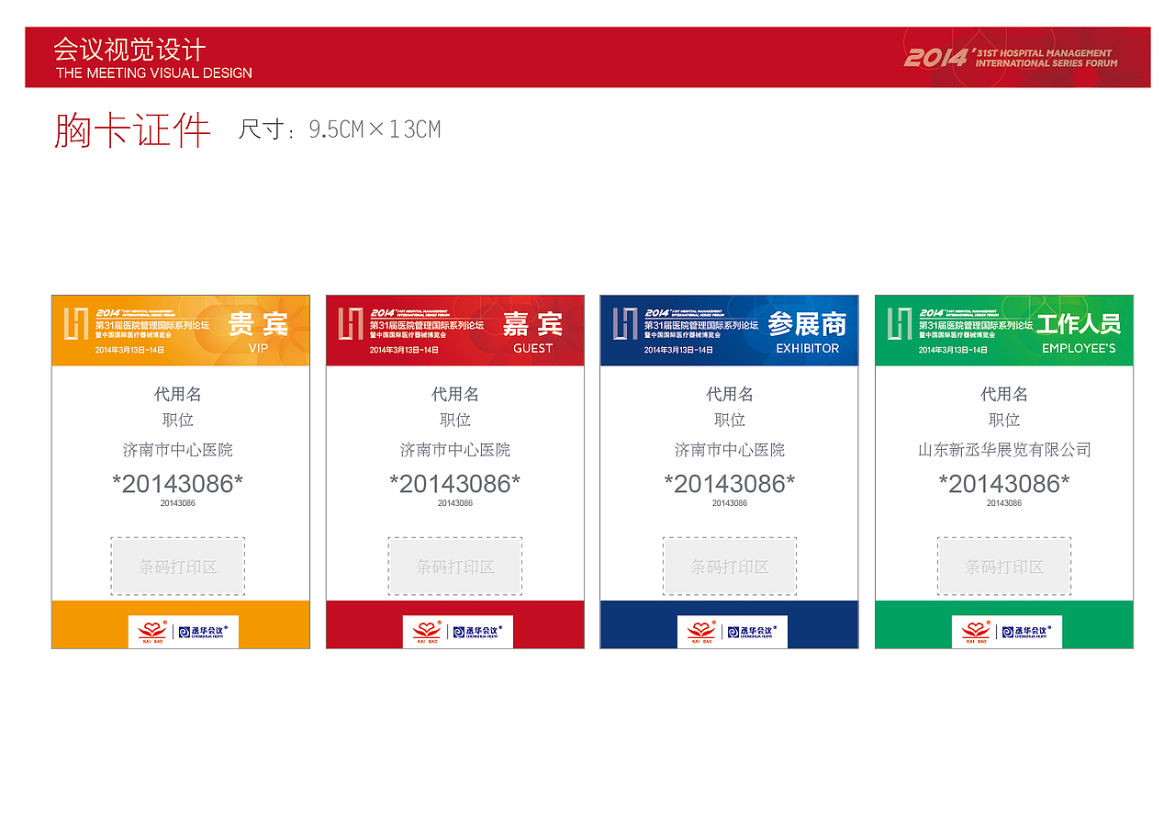Click the large *20143086* on the EXHIBITOR card
1175x831 pixels.
(730, 483)
